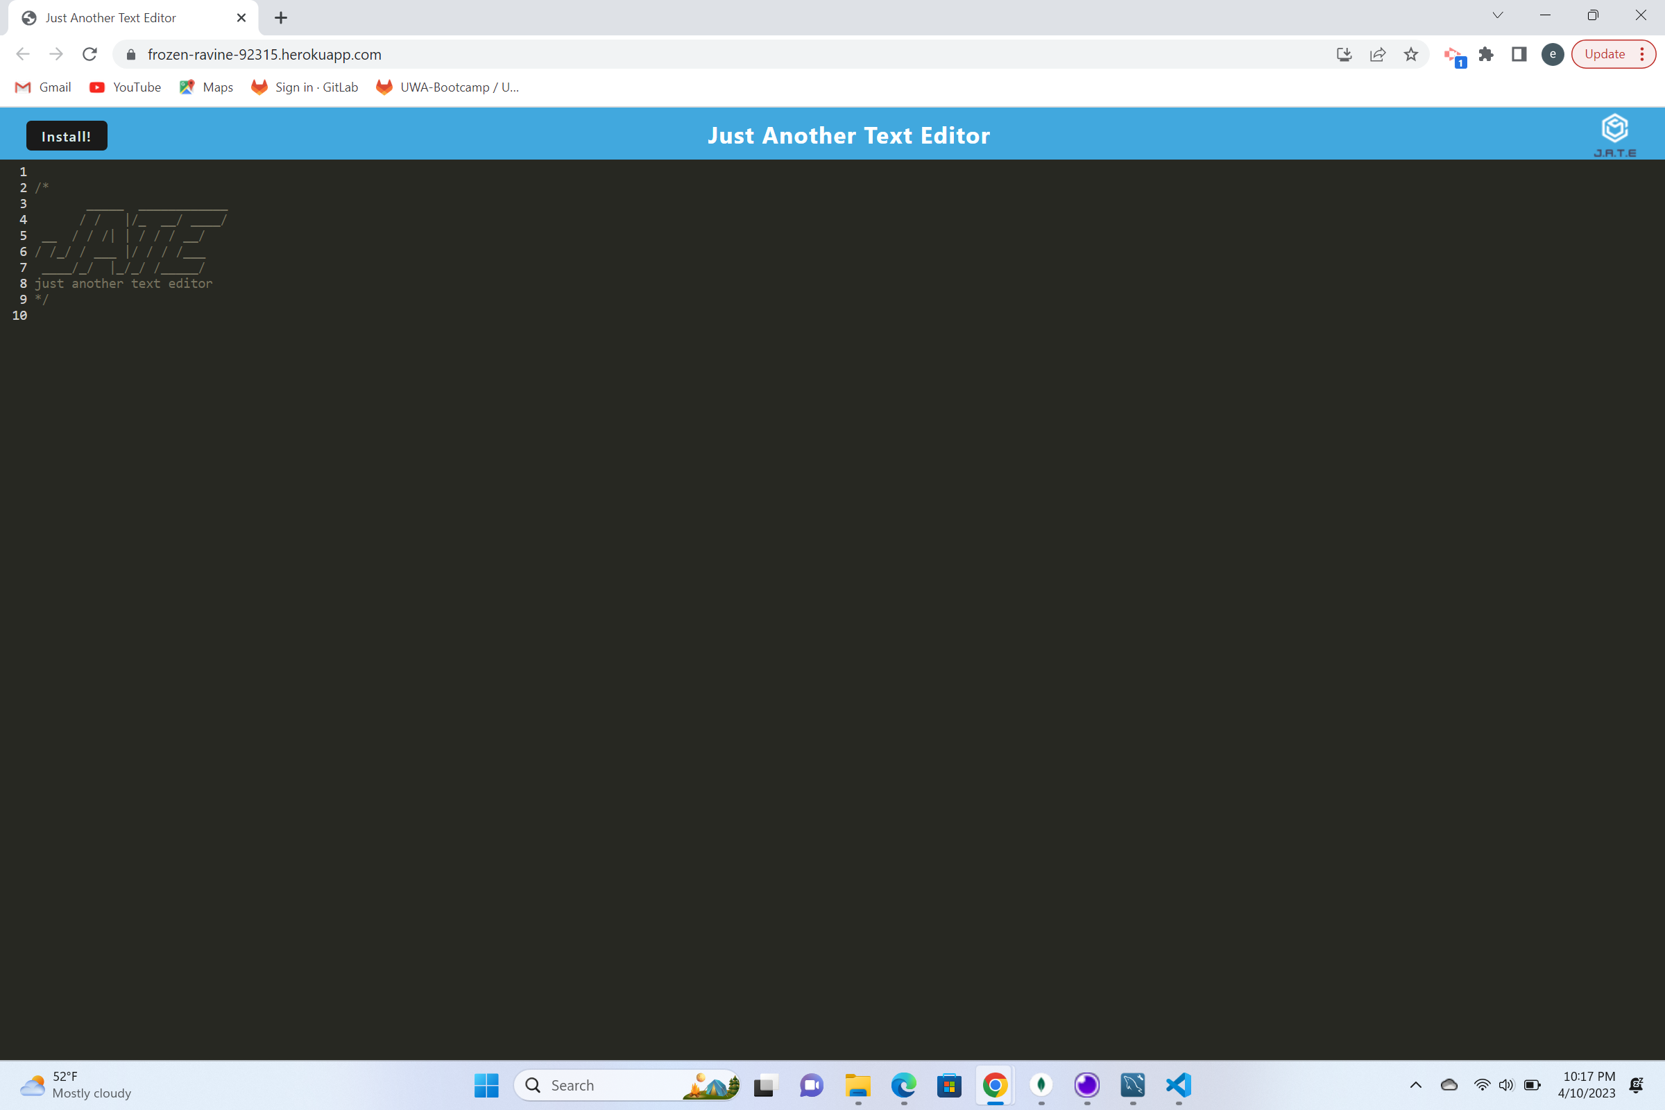Screen dimensions: 1665x1110
Task: Open VS Code from the taskbar
Action: click(1177, 1085)
